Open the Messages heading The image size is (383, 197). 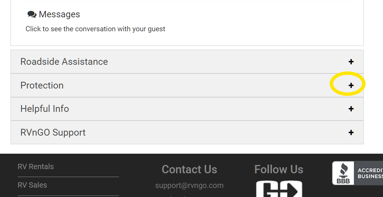pos(60,14)
